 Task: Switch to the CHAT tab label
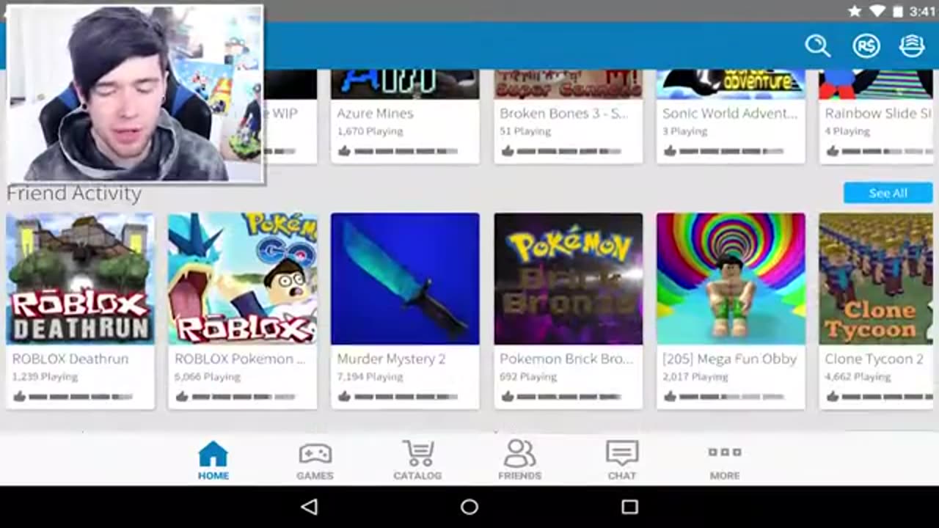point(622,476)
